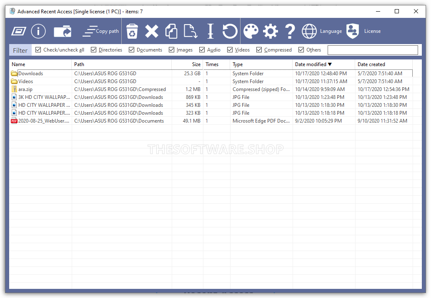Toggle the Compressed filter checkbox
The image size is (431, 298).
pos(259,49)
